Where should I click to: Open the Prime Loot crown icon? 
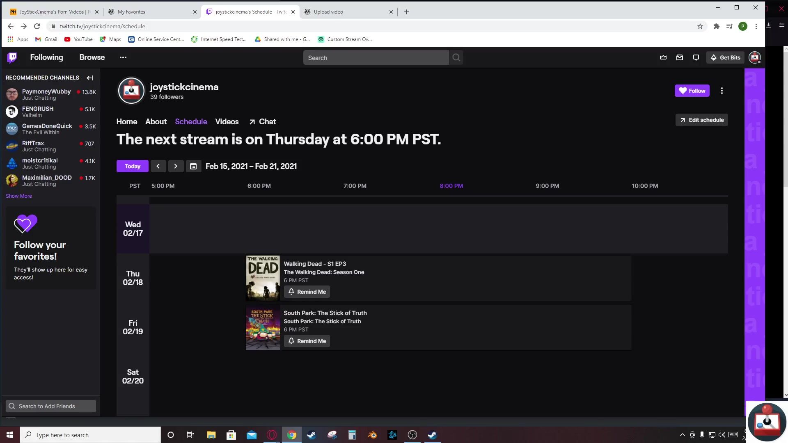pos(663,57)
